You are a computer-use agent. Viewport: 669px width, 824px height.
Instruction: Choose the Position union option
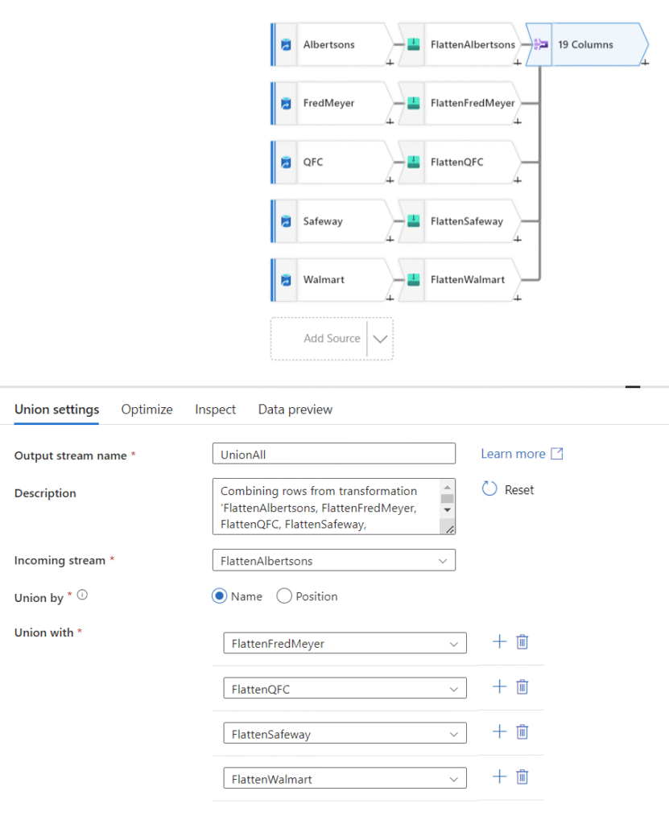(x=284, y=596)
